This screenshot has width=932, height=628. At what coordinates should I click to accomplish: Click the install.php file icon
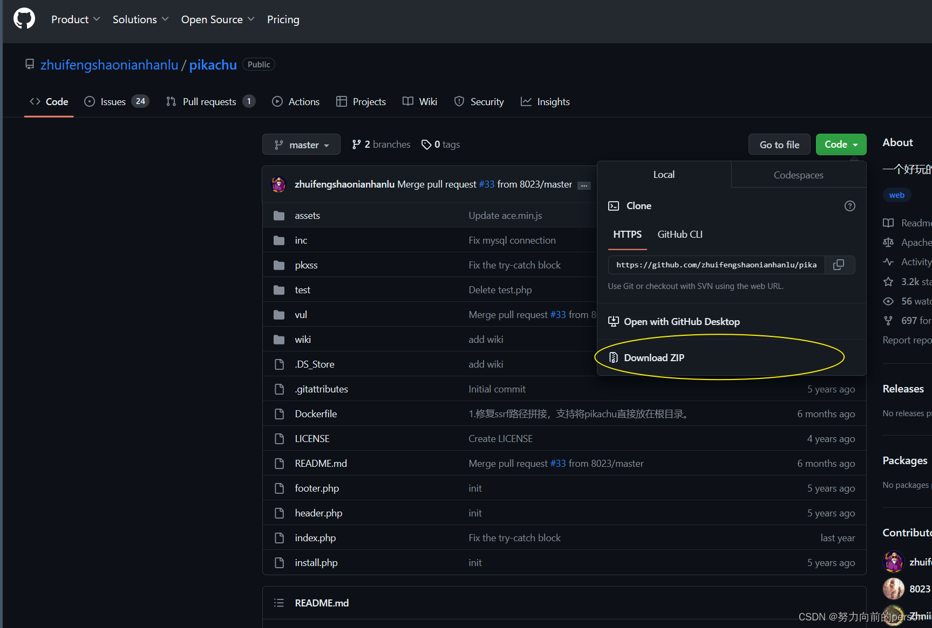pyautogui.click(x=279, y=563)
